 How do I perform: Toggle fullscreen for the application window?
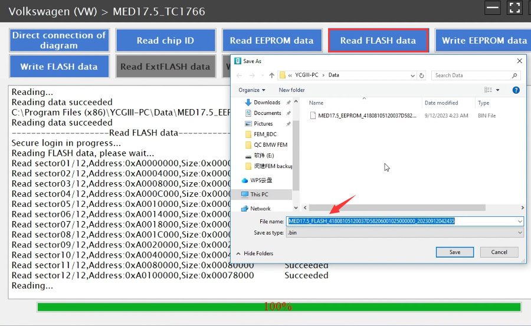(514, 8)
